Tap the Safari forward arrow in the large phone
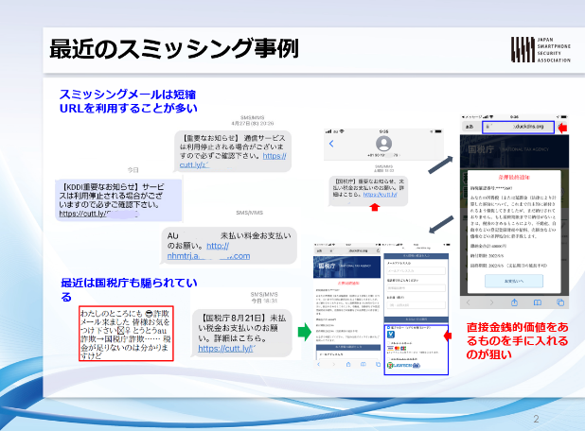This screenshot has width=585, height=431. pos(491,302)
